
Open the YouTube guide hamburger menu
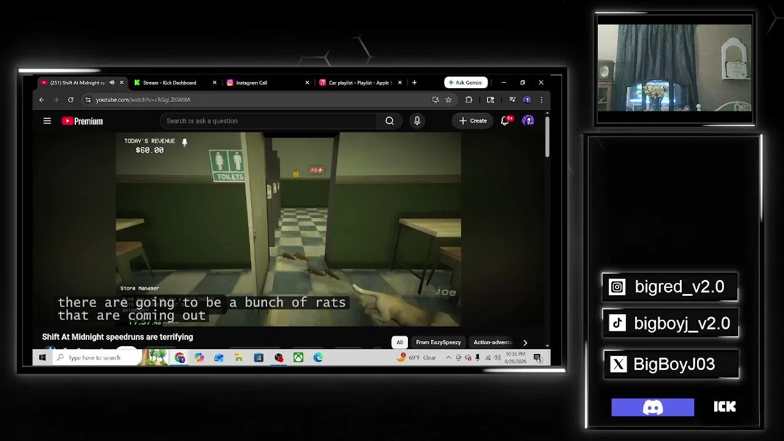coord(47,121)
